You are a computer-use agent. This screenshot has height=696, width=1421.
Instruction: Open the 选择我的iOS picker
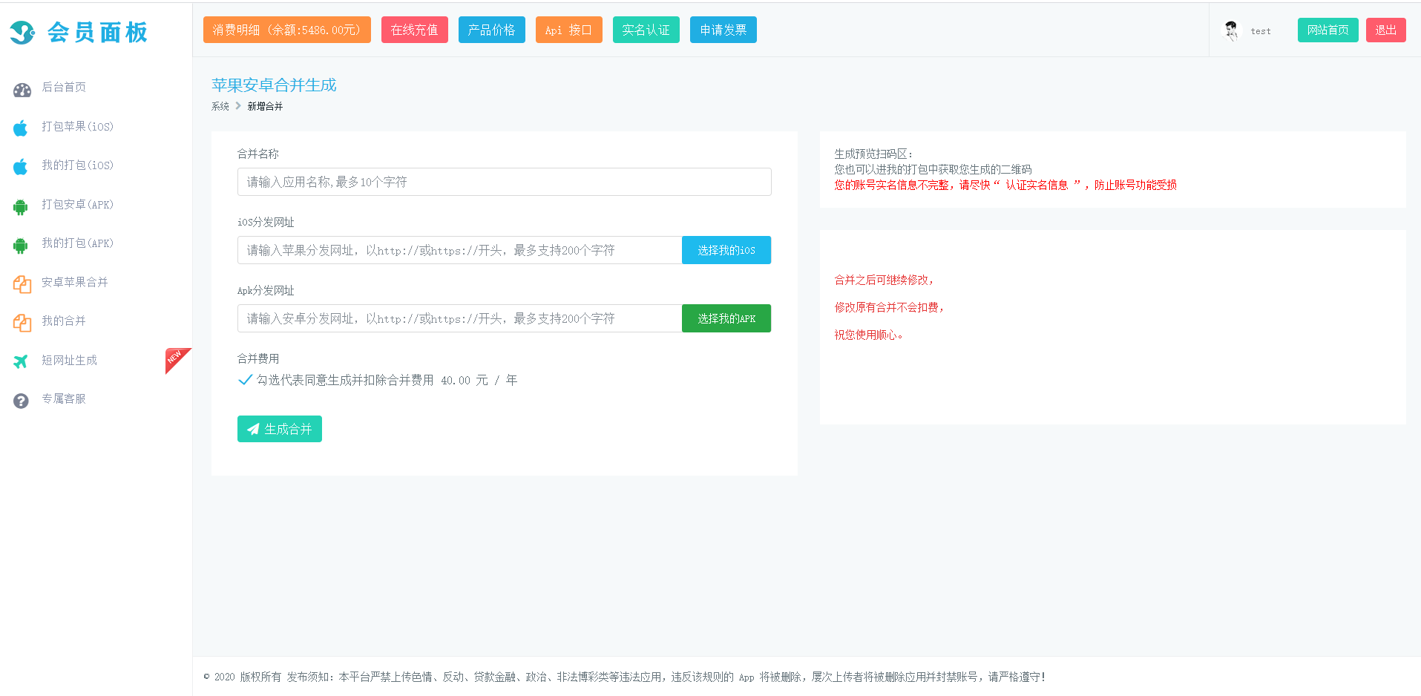pos(726,250)
